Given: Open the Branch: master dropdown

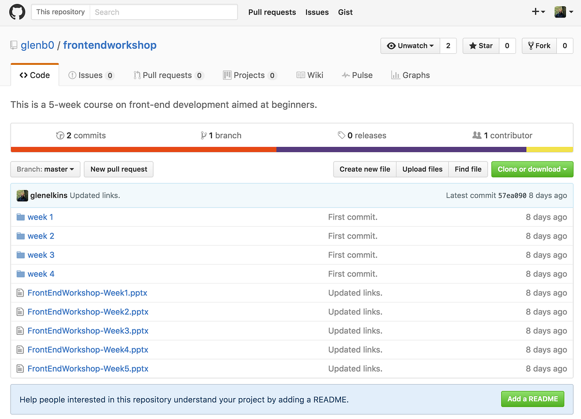Looking at the screenshot, I should pyautogui.click(x=45, y=169).
